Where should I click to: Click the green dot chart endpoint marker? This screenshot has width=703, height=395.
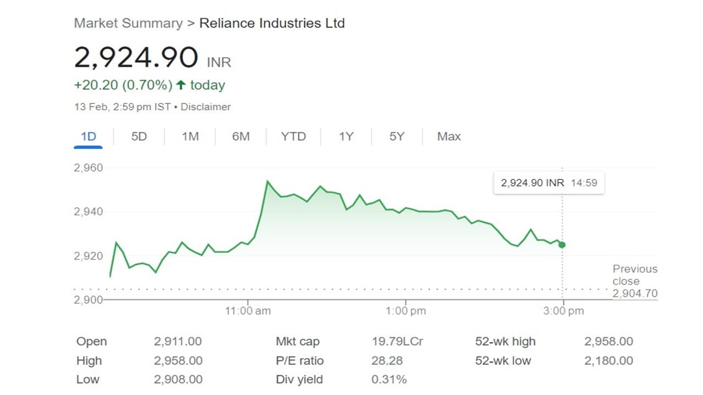pyautogui.click(x=562, y=245)
